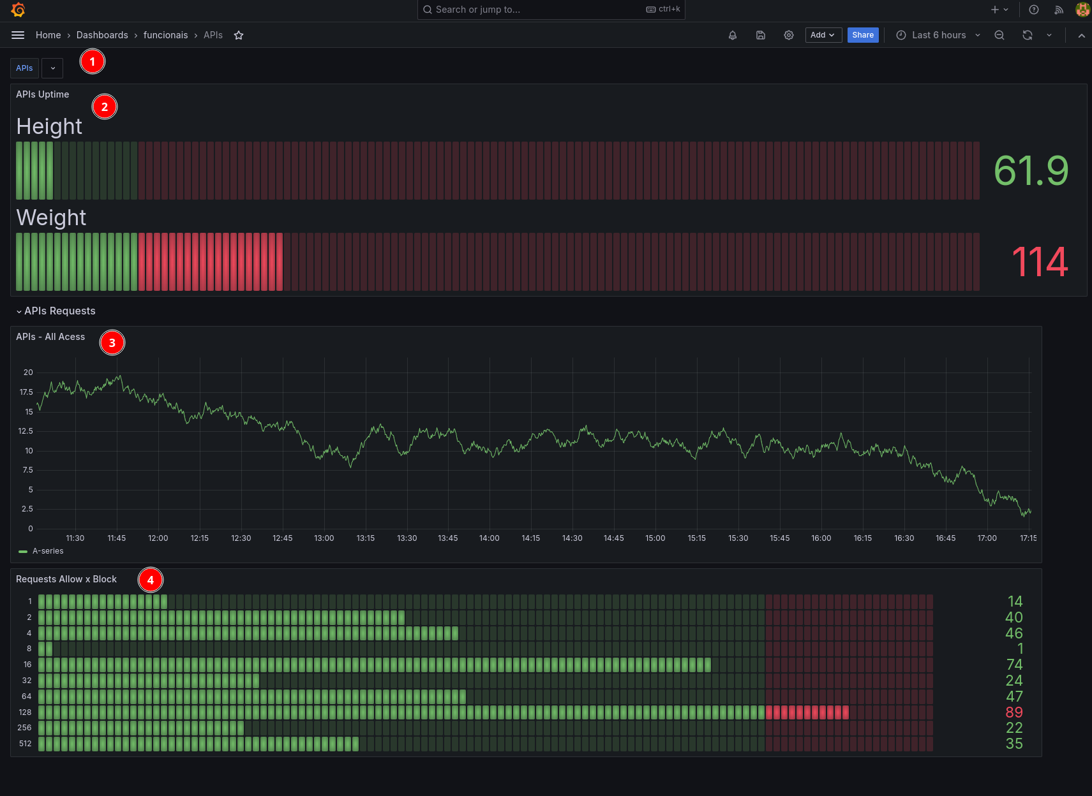Open refresh interval dropdown arrow
This screenshot has width=1092, height=796.
(x=1049, y=35)
